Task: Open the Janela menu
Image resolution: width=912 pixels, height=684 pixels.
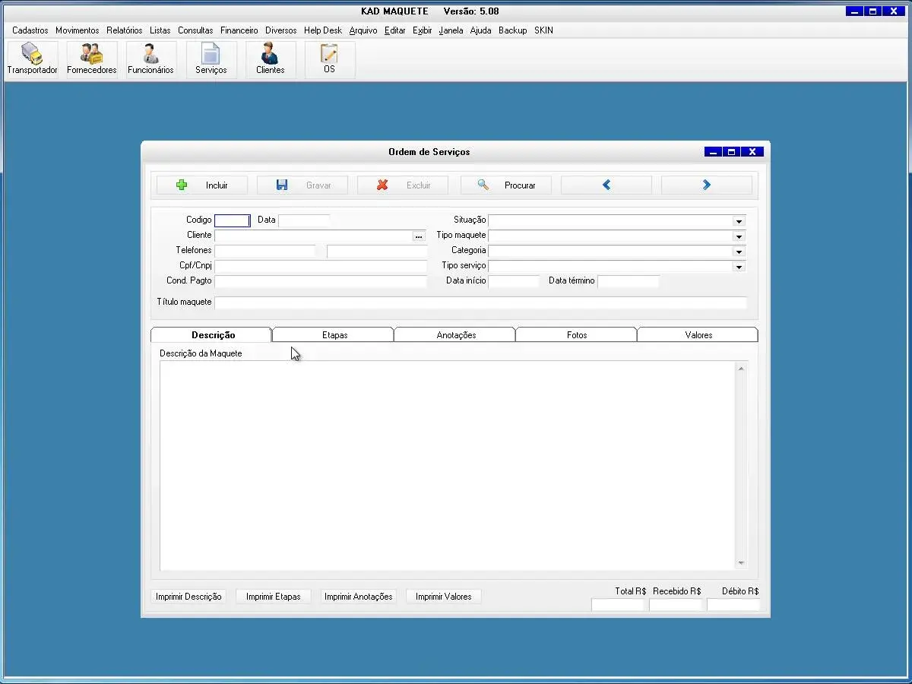Action: tap(451, 30)
